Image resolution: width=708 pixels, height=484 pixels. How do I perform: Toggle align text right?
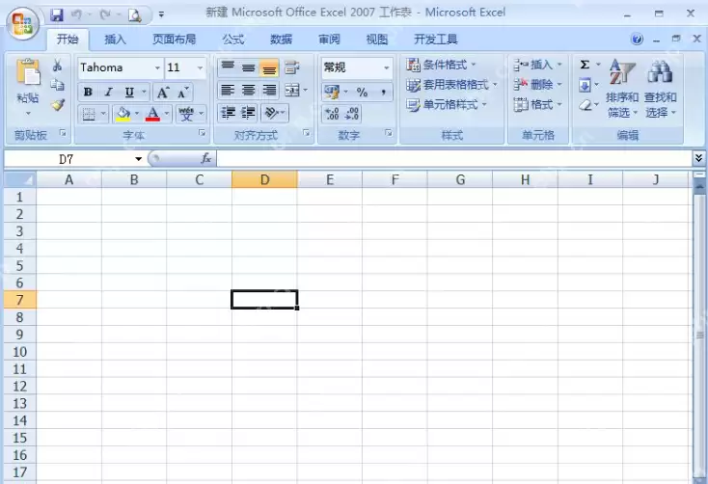[x=269, y=91]
